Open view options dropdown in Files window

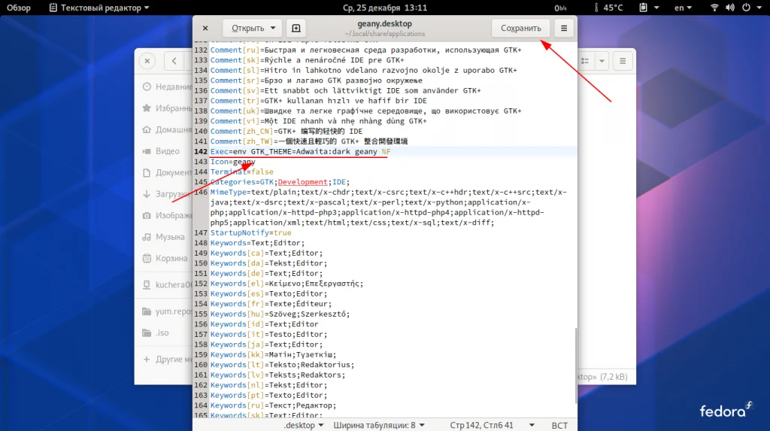(x=602, y=61)
